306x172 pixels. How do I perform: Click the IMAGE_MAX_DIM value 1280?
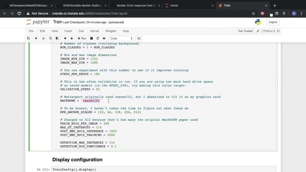pos(94,63)
